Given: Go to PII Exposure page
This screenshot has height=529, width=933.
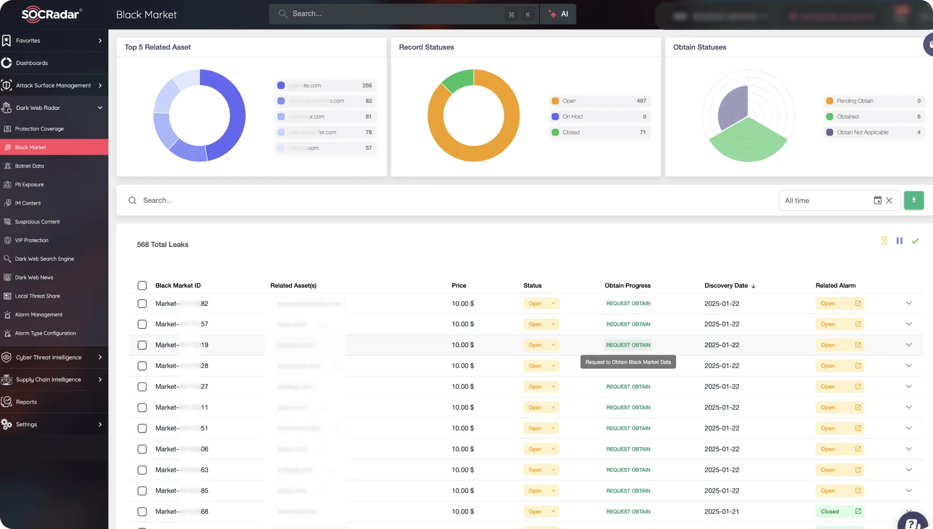Looking at the screenshot, I should [x=29, y=185].
